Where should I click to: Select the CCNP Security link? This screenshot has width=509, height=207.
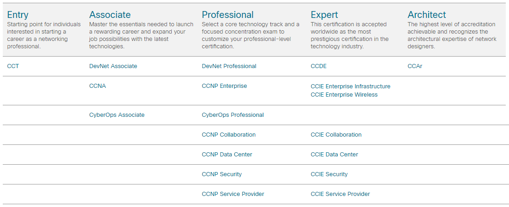(222, 174)
